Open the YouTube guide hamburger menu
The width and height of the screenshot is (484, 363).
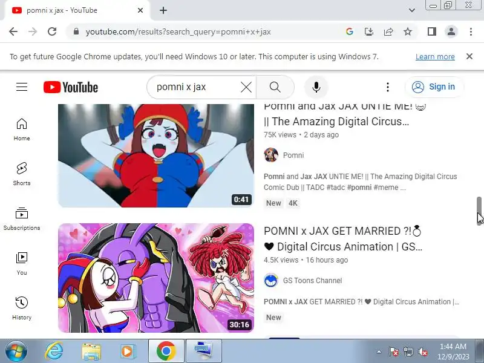pyautogui.click(x=22, y=87)
